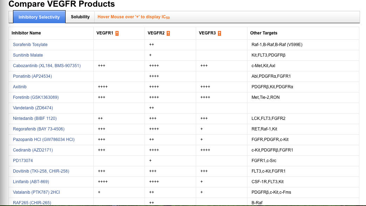Open the Cediranib (AZD2171) link

[33, 150]
